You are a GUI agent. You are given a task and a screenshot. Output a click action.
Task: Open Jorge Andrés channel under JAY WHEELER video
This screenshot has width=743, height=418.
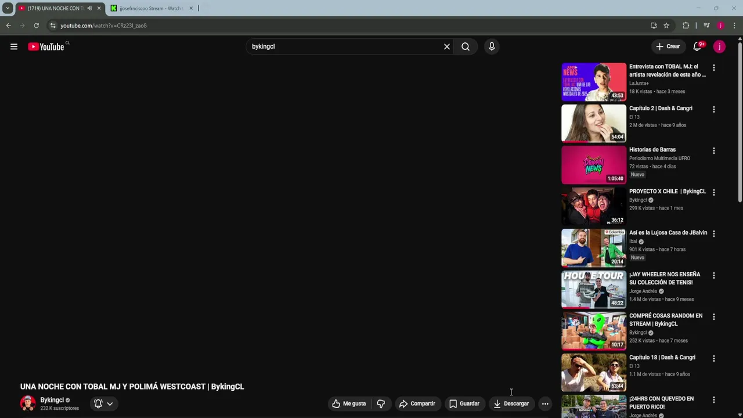pos(643,291)
